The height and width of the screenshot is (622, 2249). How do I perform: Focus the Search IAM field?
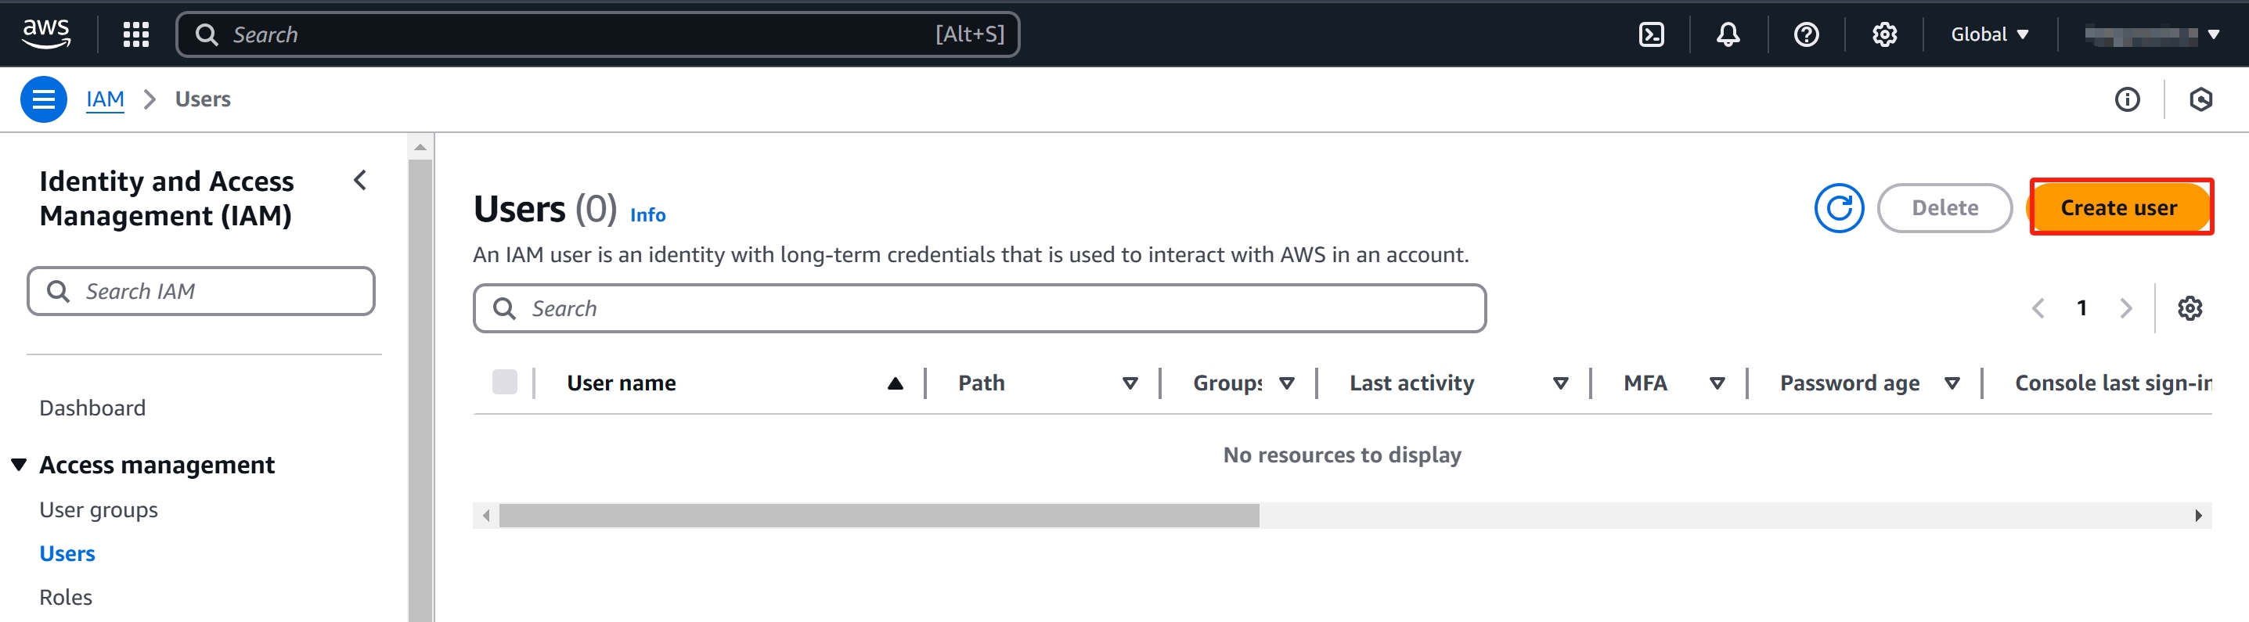coord(201,291)
